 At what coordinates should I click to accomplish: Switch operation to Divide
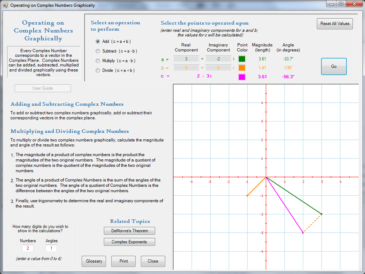pos(98,70)
